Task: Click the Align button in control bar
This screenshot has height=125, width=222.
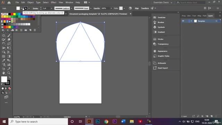Action: [137, 8]
